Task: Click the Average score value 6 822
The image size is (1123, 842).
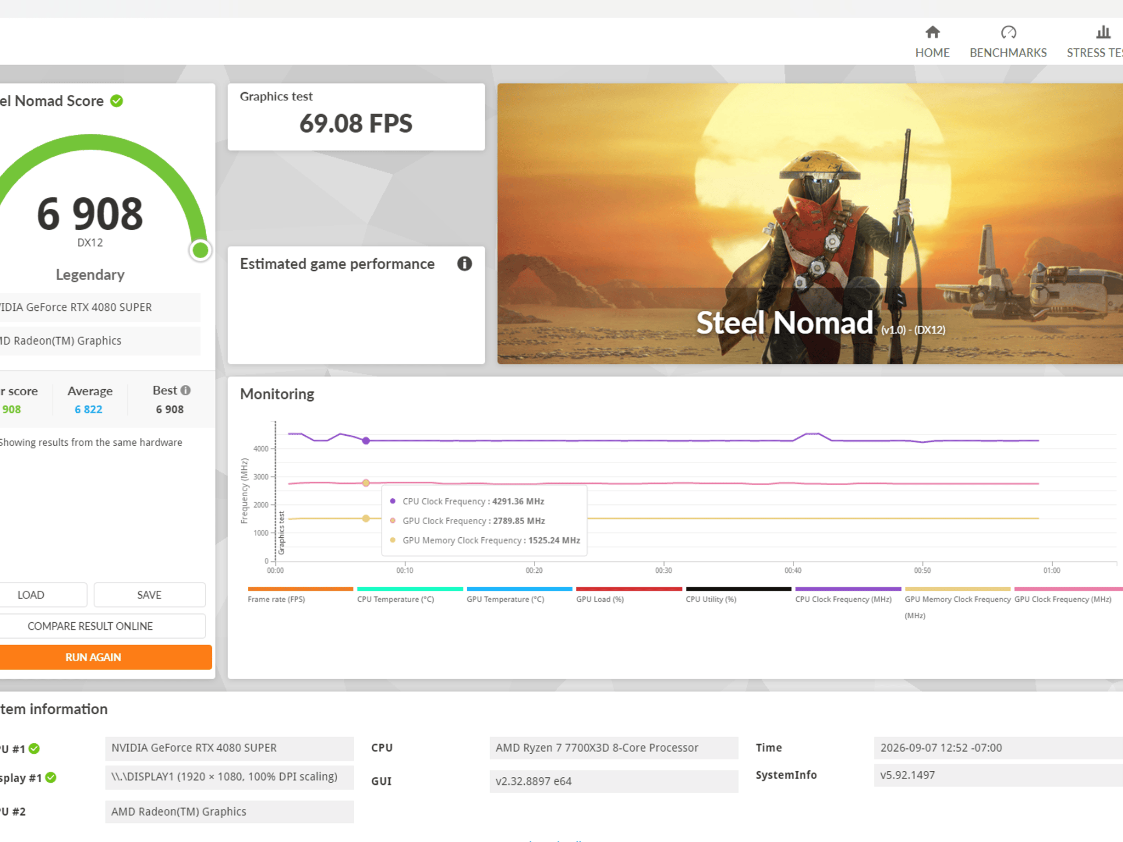Action: tap(88, 409)
